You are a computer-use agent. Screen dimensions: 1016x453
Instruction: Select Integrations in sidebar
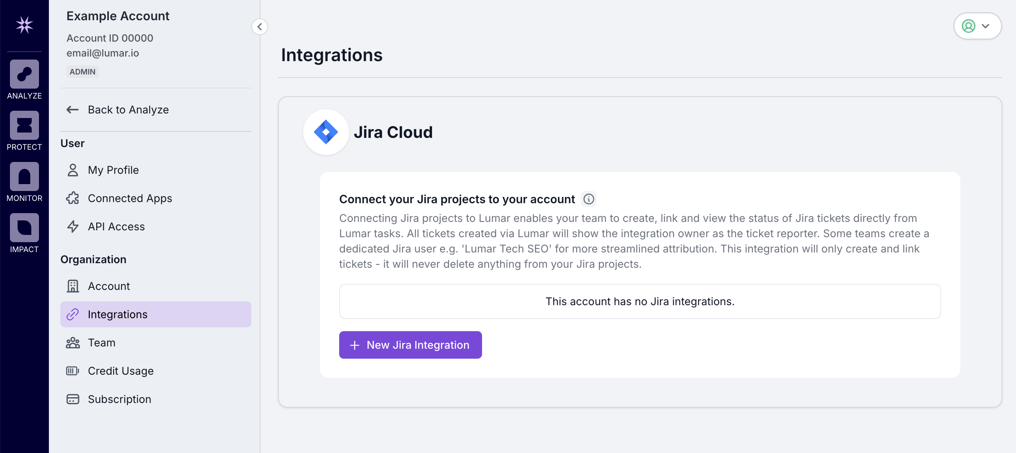coord(117,315)
